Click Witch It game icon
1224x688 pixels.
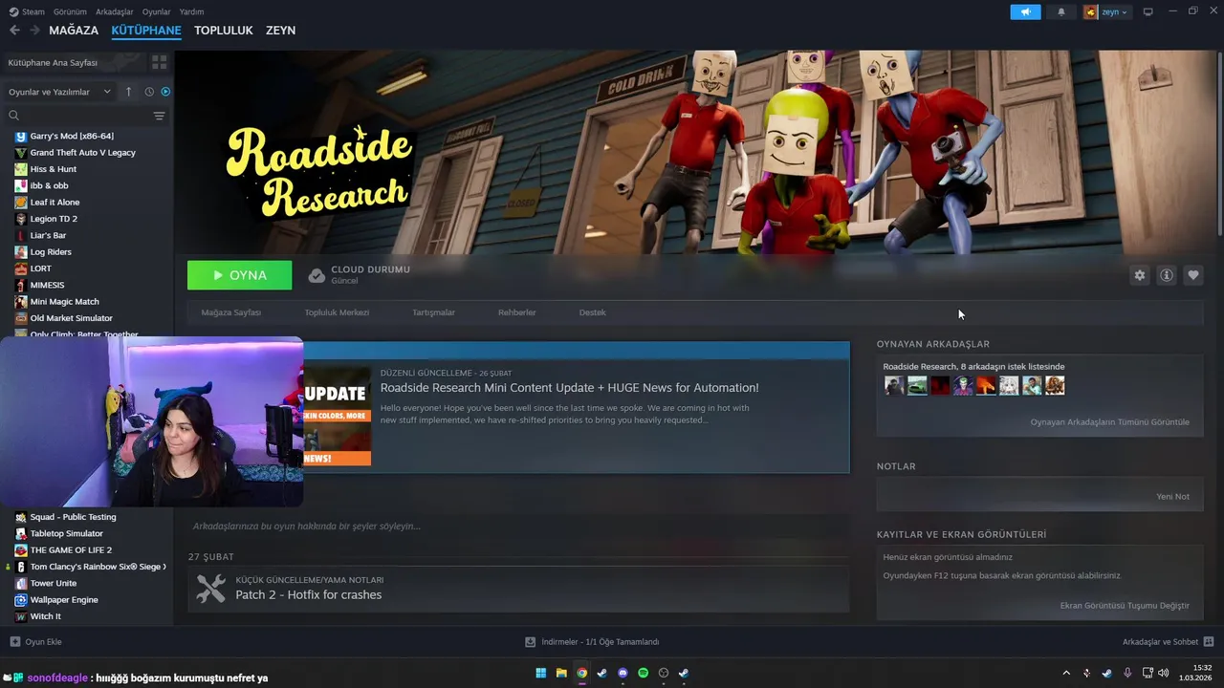click(x=21, y=616)
